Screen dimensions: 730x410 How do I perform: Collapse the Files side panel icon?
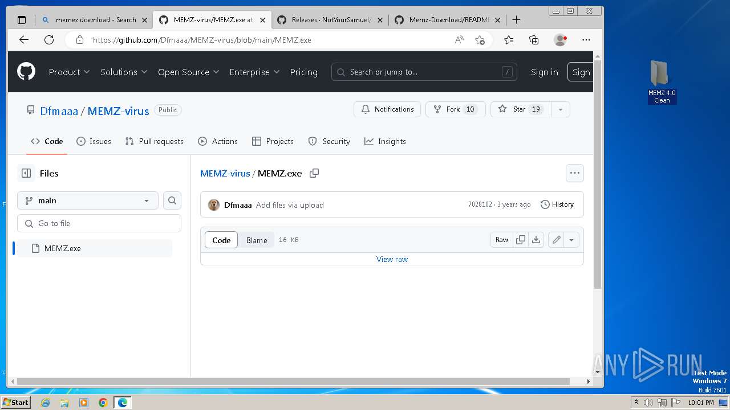26,173
